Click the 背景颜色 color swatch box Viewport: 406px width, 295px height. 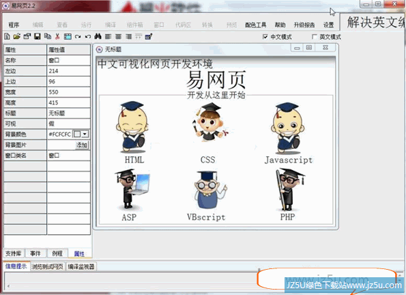77,134
